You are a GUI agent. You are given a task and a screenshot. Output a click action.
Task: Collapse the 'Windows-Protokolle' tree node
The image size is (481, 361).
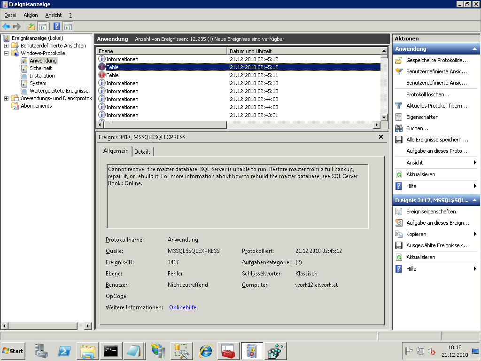point(6,53)
